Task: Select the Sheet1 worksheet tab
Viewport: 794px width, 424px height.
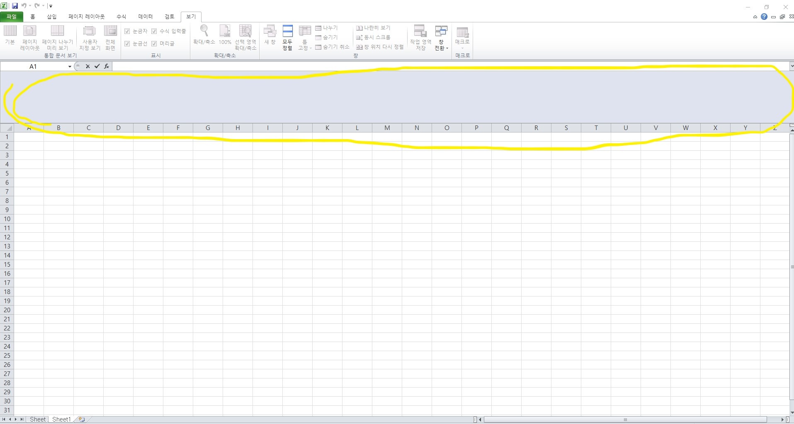Action: pyautogui.click(x=61, y=419)
